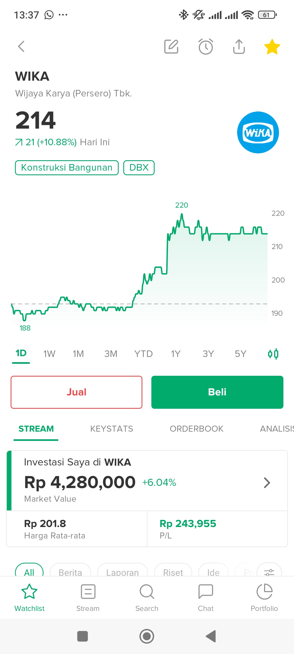Set a price alert with alarm icon
The width and height of the screenshot is (294, 654).
tap(206, 47)
